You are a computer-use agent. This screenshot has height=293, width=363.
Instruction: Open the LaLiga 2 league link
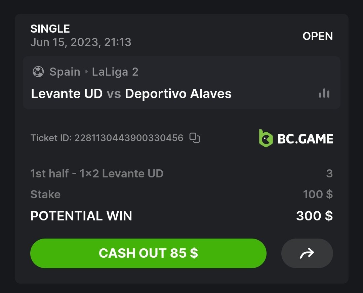(115, 72)
